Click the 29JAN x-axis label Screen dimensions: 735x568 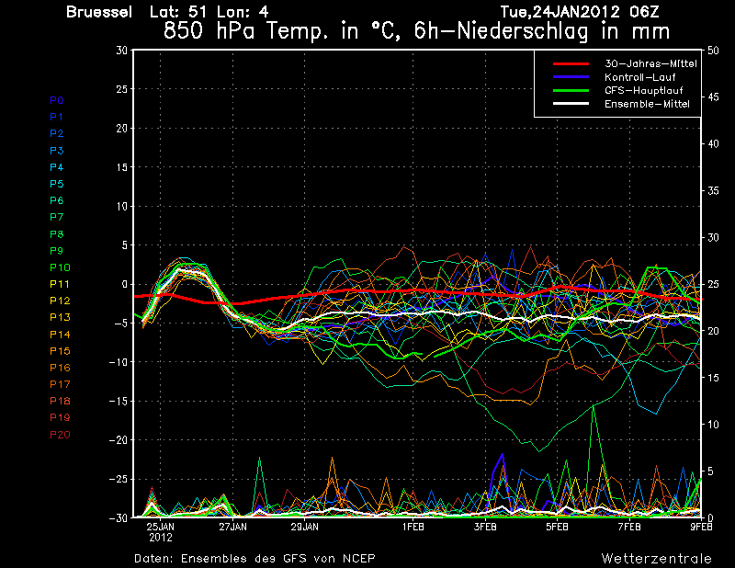305,527
